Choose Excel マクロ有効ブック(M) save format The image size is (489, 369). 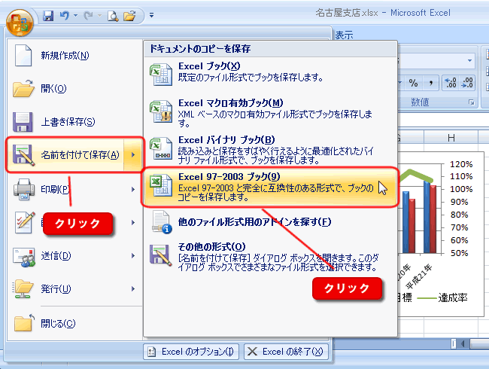click(270, 111)
